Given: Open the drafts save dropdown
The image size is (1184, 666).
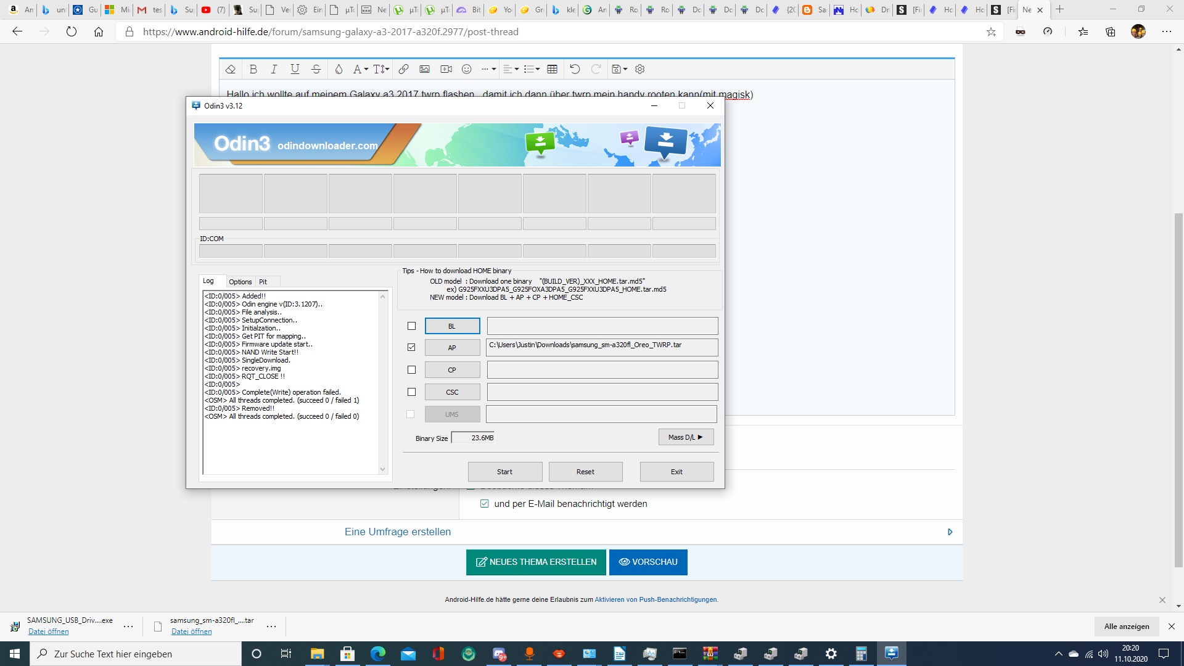Looking at the screenshot, I should click(619, 69).
